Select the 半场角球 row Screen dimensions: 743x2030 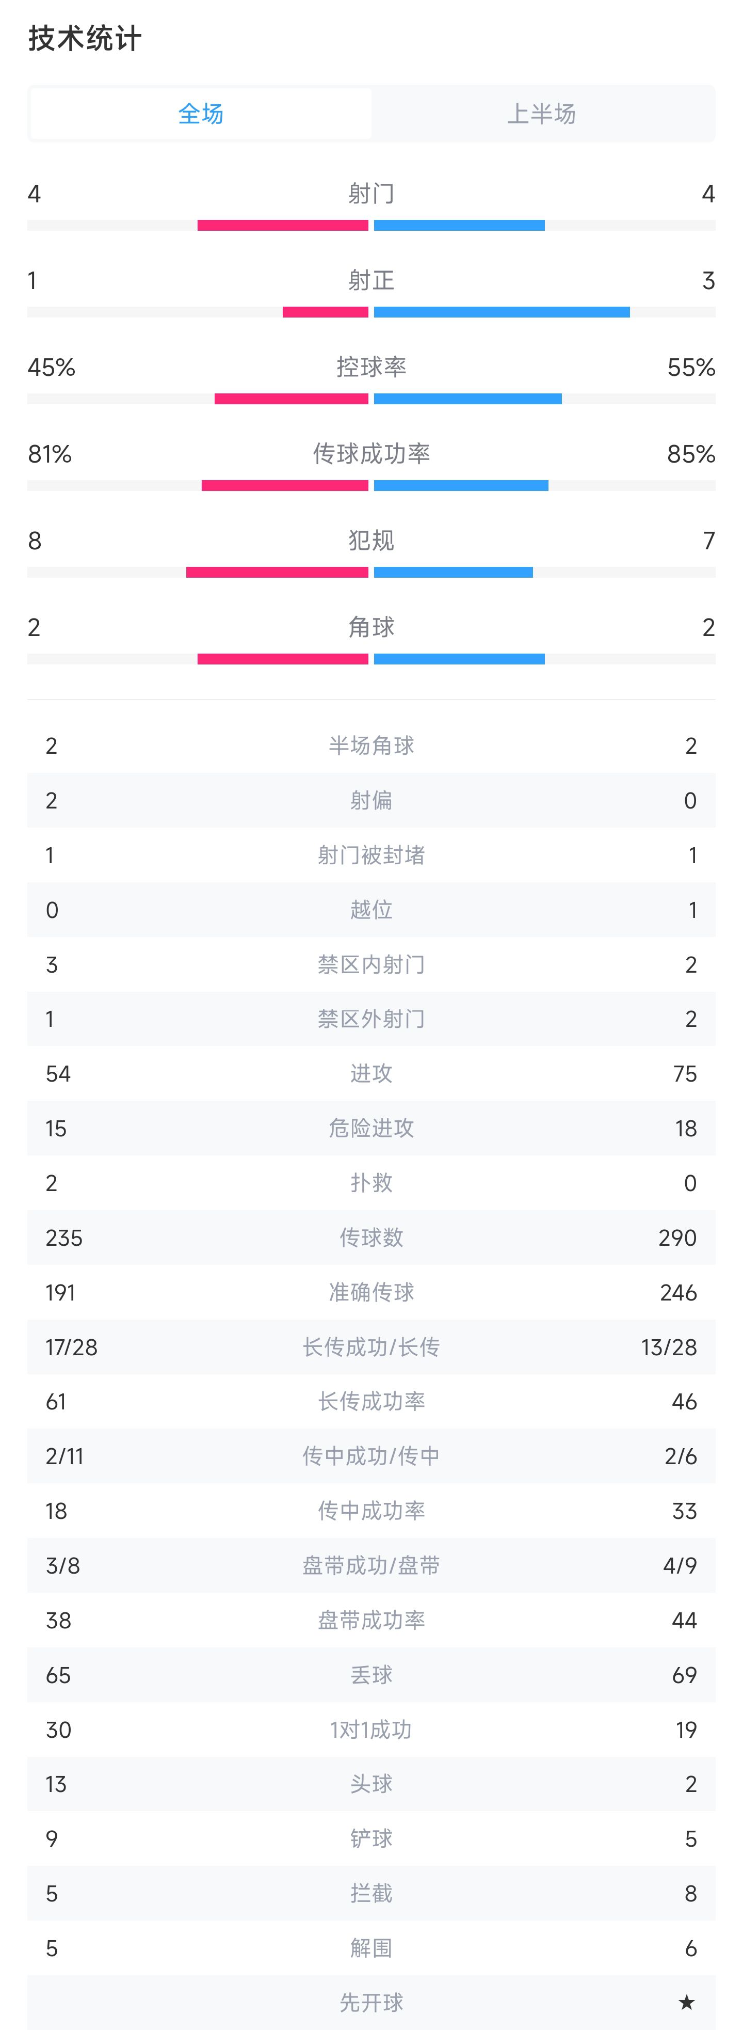(x=371, y=746)
